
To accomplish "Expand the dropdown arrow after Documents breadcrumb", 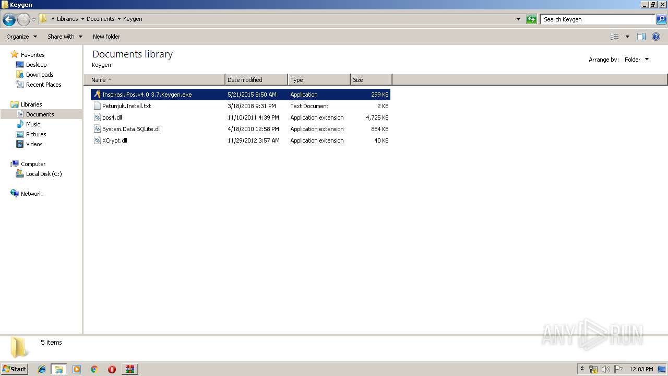I will 119,19.
